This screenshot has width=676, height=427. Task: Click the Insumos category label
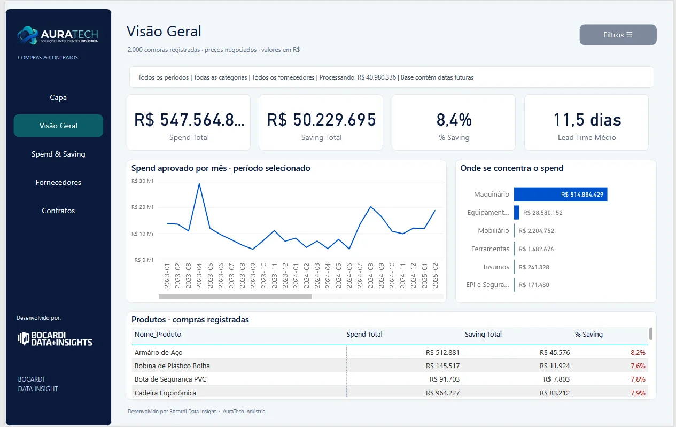pos(496,267)
